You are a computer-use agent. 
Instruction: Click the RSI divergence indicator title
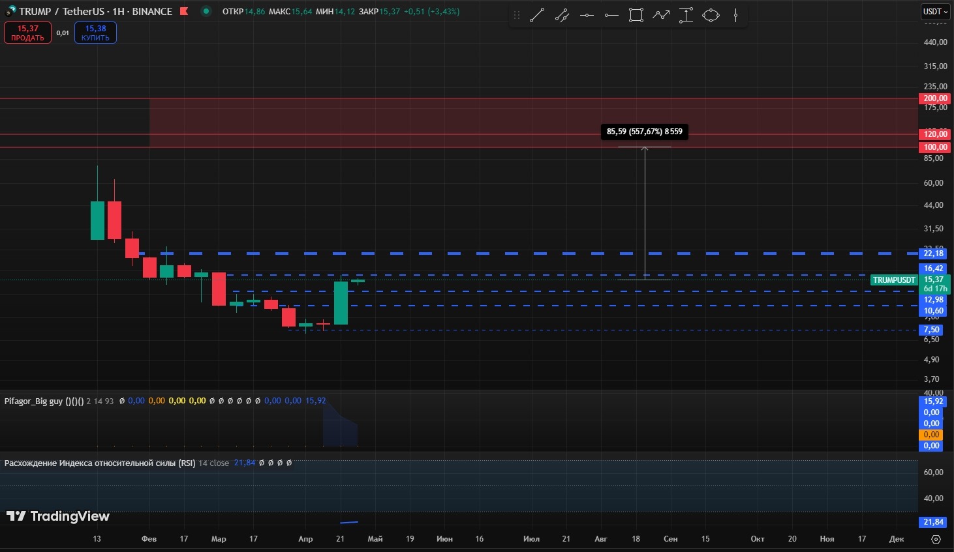point(100,463)
